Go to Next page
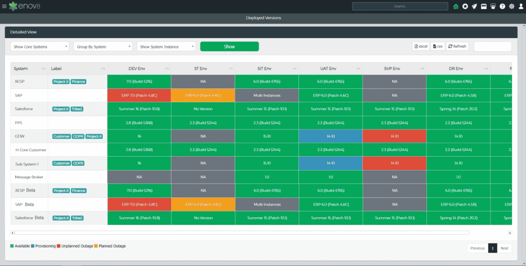 pyautogui.click(x=504, y=248)
